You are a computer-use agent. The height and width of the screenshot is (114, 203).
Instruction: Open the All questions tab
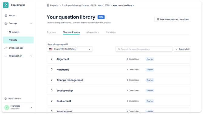[x=93, y=32]
